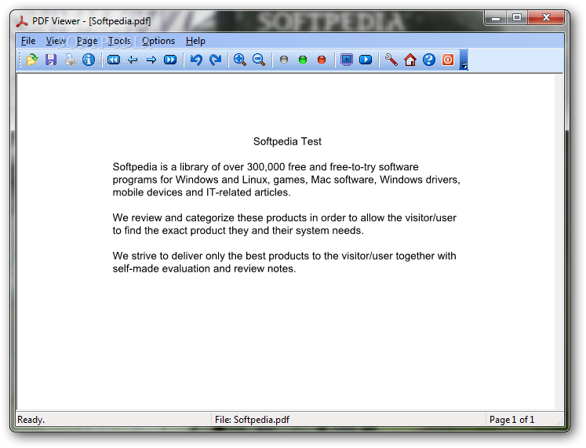Image resolution: width=586 pixels, height=448 pixels.
Task: Expand toolbar options overflow arrow
Action: 464,60
